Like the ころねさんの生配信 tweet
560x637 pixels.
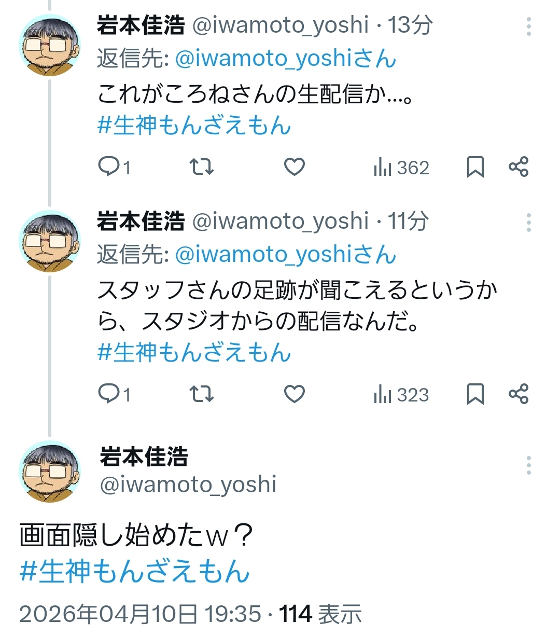click(x=295, y=167)
